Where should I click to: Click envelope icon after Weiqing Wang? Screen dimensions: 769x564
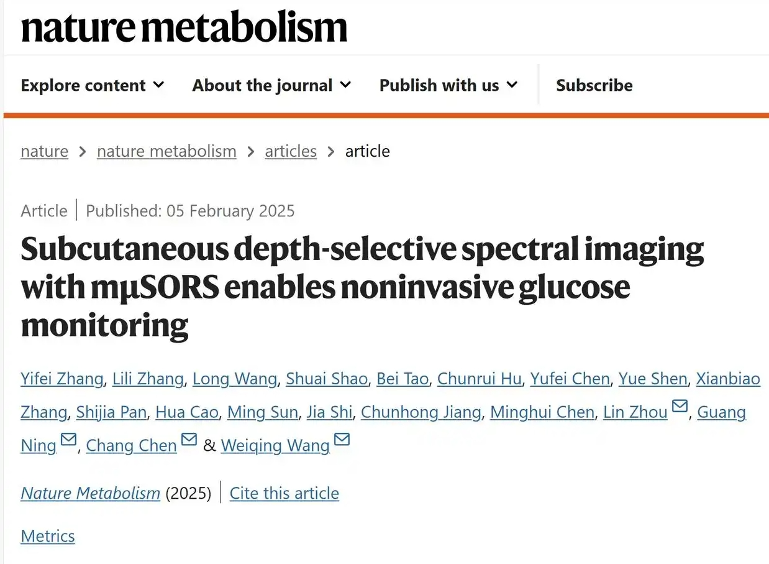[342, 440]
